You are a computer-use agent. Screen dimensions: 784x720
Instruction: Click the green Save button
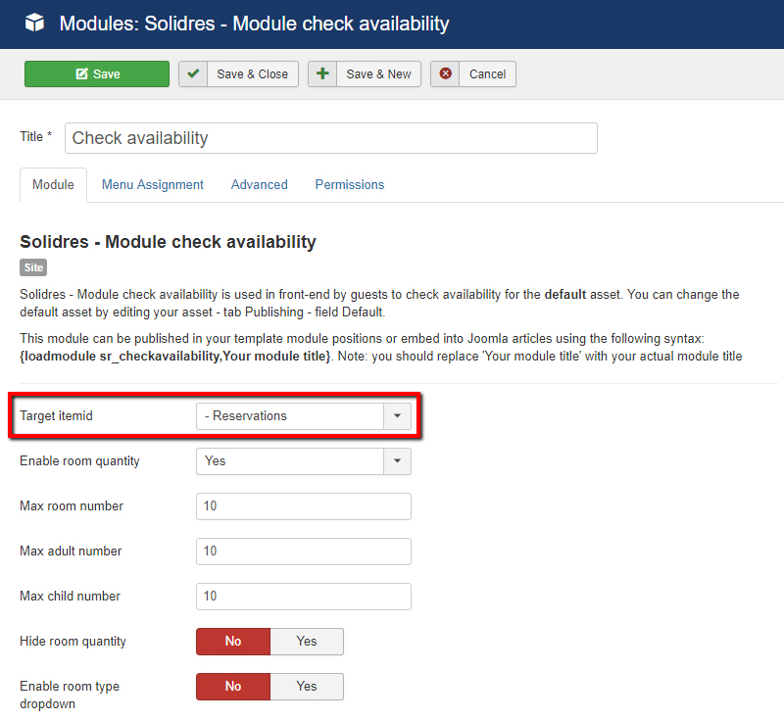(97, 74)
